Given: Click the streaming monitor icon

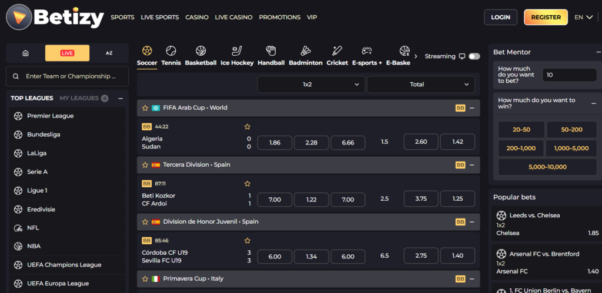Looking at the screenshot, I should (x=462, y=56).
